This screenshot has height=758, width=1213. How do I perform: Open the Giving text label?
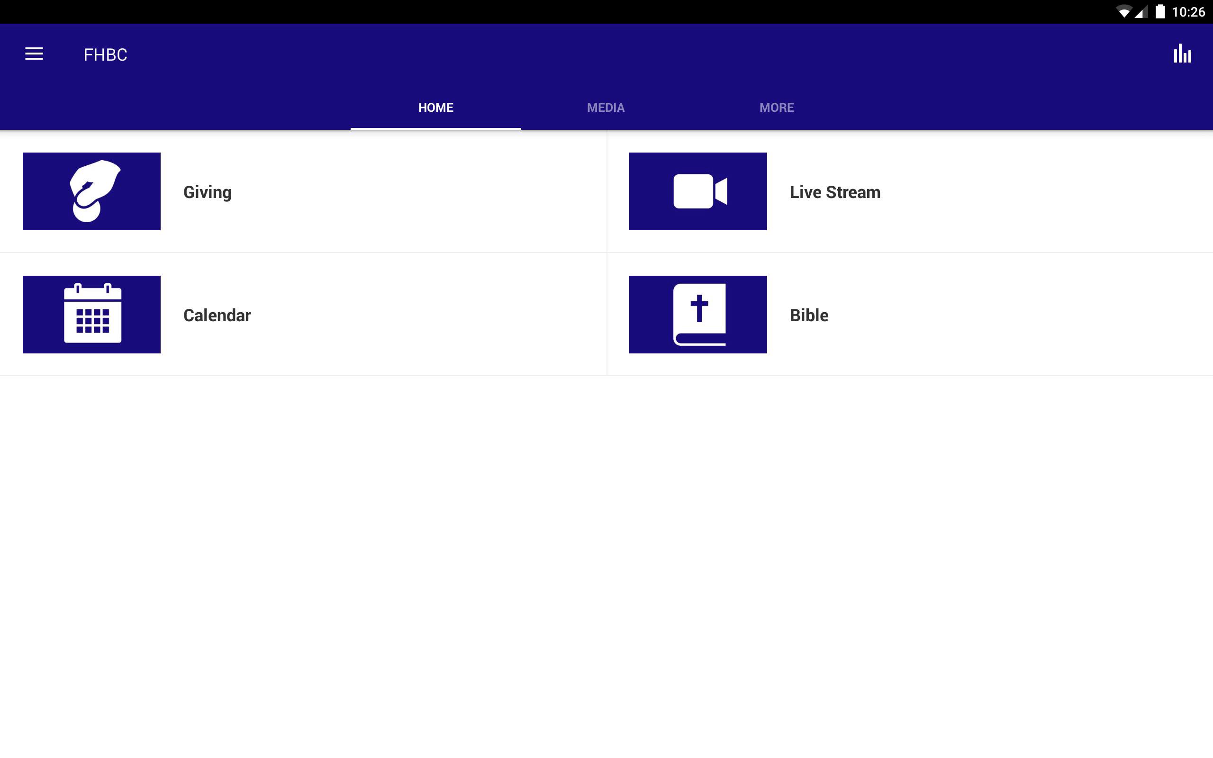coord(207,192)
